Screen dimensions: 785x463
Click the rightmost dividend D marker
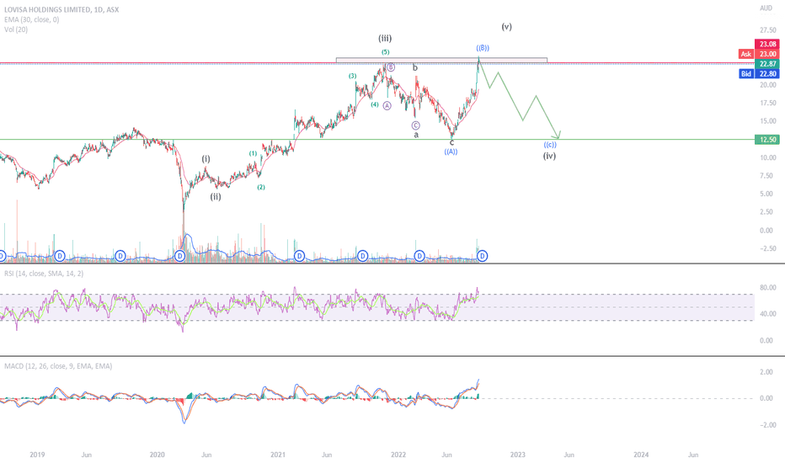[x=482, y=256]
